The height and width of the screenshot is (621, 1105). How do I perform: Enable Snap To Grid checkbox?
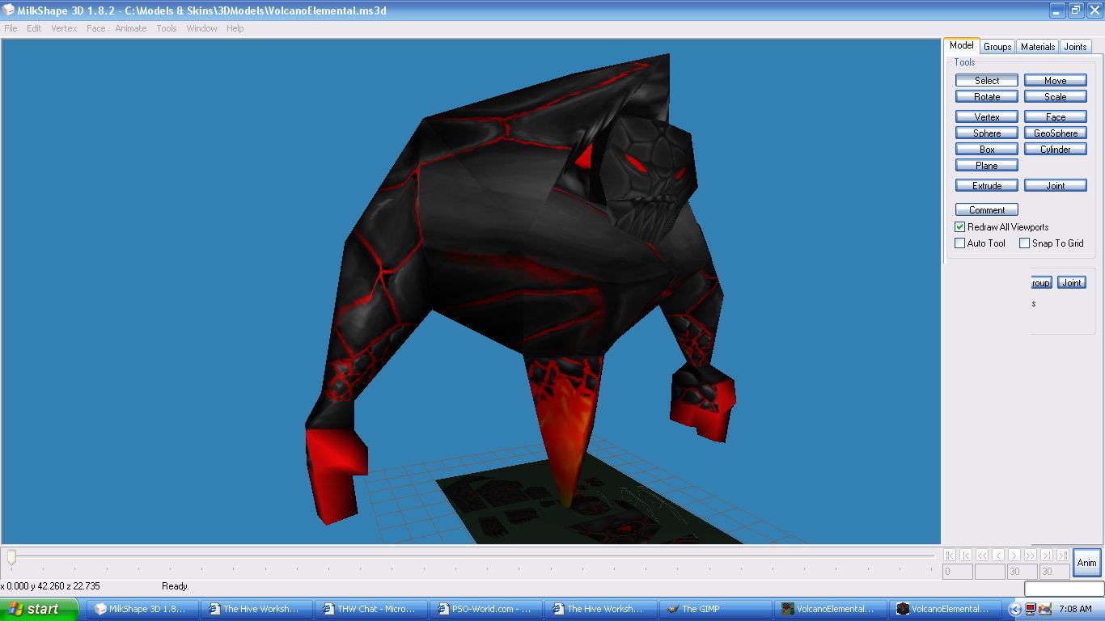click(1025, 243)
